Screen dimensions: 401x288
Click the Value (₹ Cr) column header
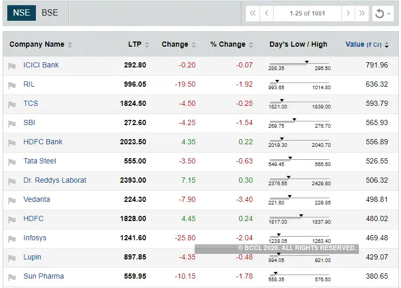(x=364, y=45)
